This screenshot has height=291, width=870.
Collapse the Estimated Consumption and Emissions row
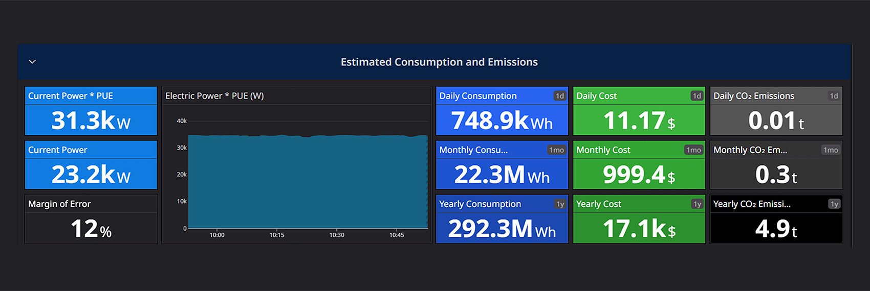click(x=32, y=62)
